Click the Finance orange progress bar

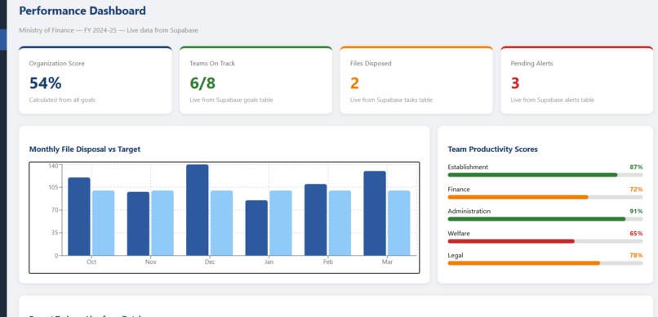point(518,197)
